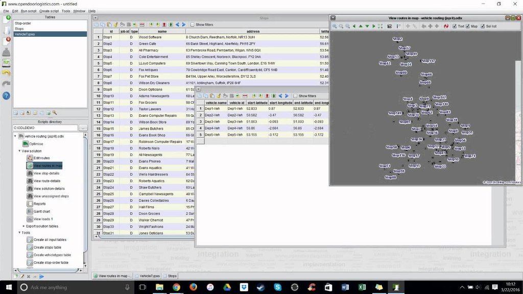
Task: Open the Gantt chart view
Action: coord(42,211)
